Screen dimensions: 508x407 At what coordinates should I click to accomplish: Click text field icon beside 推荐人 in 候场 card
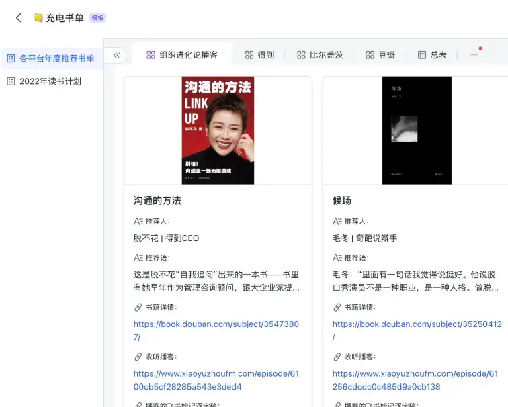pos(337,222)
